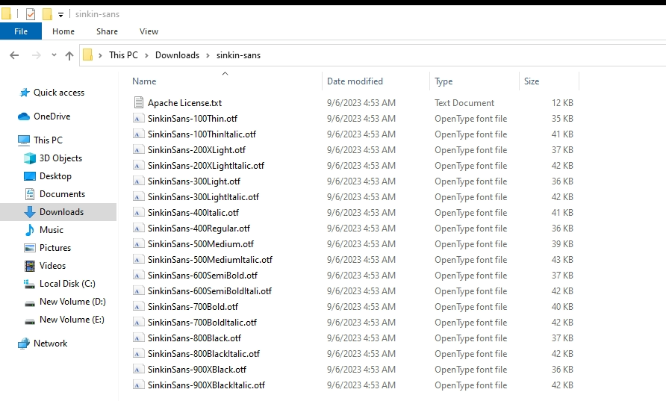Screen dimensions: 666x401
Task: Click the SinkinSans-200XLight.otf font icon
Action: (138, 150)
